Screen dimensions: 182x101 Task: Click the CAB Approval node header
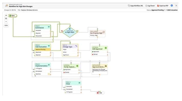click(100, 48)
